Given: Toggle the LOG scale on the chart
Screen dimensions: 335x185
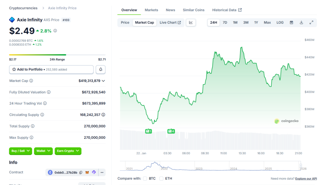Looking at the screenshot, I should (x=280, y=23).
